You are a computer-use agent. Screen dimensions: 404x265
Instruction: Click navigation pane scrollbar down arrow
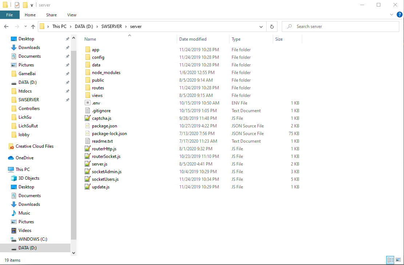pyautogui.click(x=74, y=253)
